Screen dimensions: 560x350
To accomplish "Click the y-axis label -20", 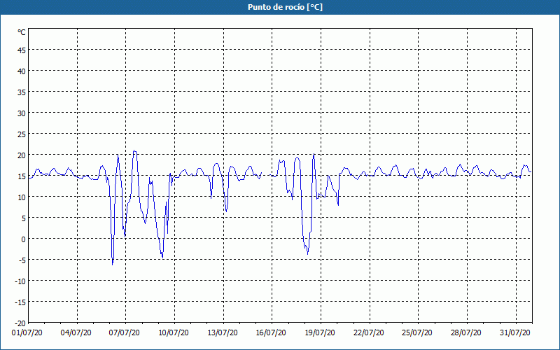I will pyautogui.click(x=20, y=323).
